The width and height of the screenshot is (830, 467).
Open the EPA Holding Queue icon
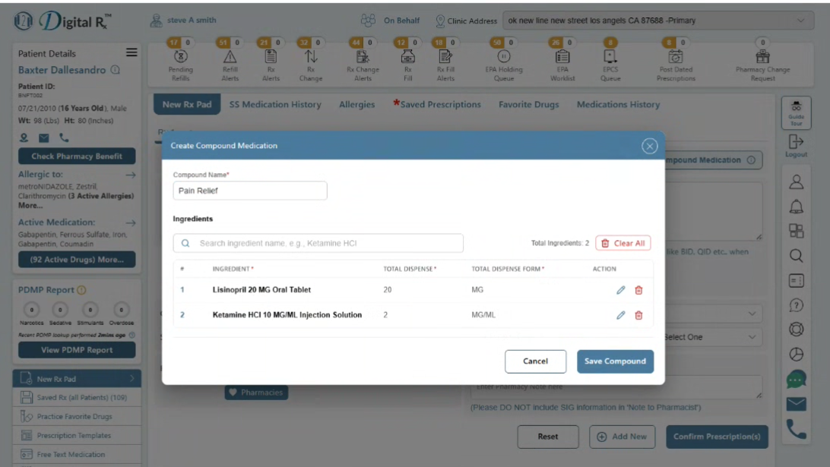(503, 56)
